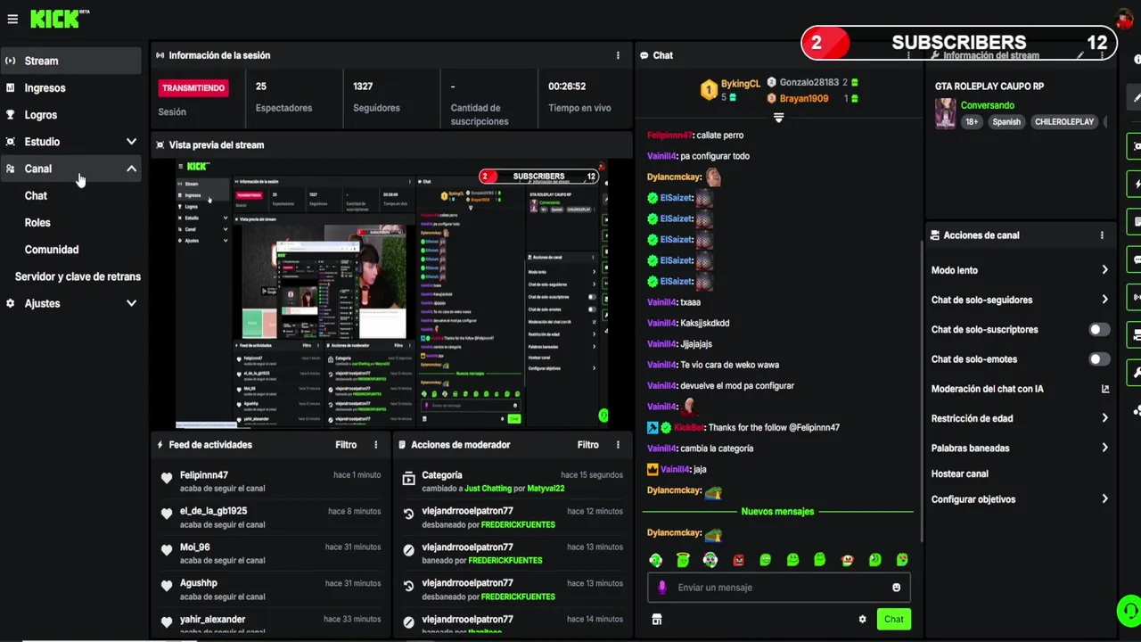
Task: Click the stream preview video
Action: point(391,292)
